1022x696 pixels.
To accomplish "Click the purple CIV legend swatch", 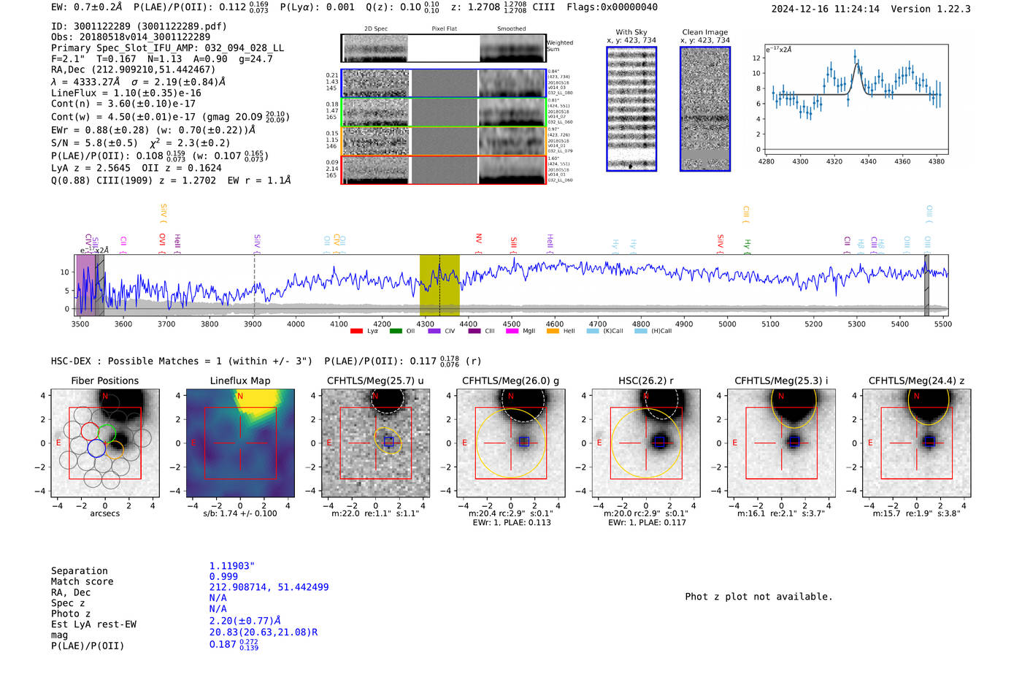I will click(434, 332).
